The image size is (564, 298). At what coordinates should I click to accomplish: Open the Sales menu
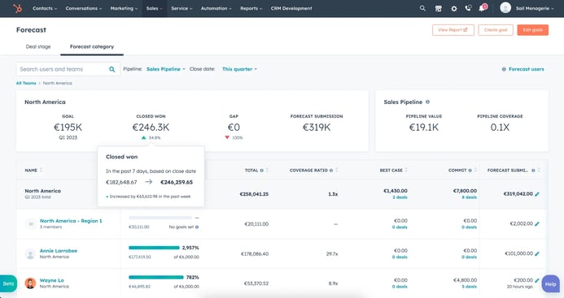[155, 8]
